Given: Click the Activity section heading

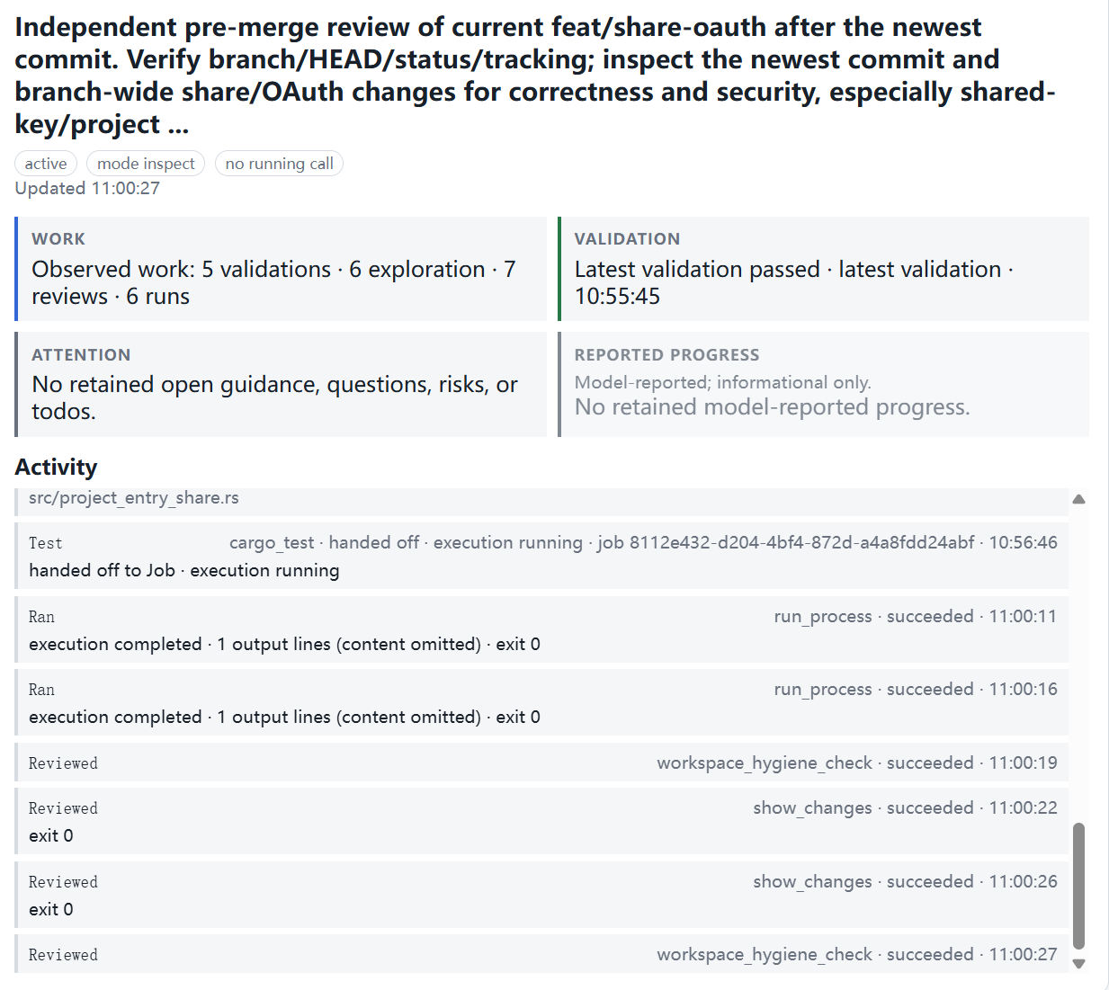Looking at the screenshot, I should [56, 467].
